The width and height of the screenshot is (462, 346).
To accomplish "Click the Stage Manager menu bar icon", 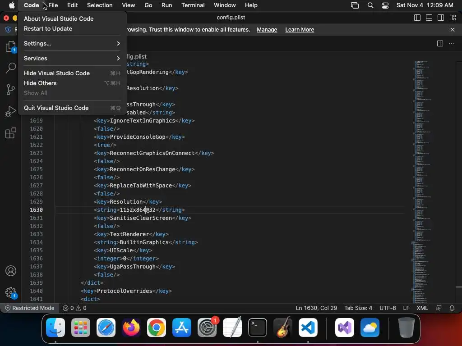I will tap(355, 5).
